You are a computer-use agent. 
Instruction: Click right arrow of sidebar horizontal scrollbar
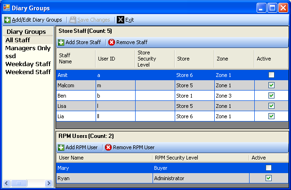(48, 183)
